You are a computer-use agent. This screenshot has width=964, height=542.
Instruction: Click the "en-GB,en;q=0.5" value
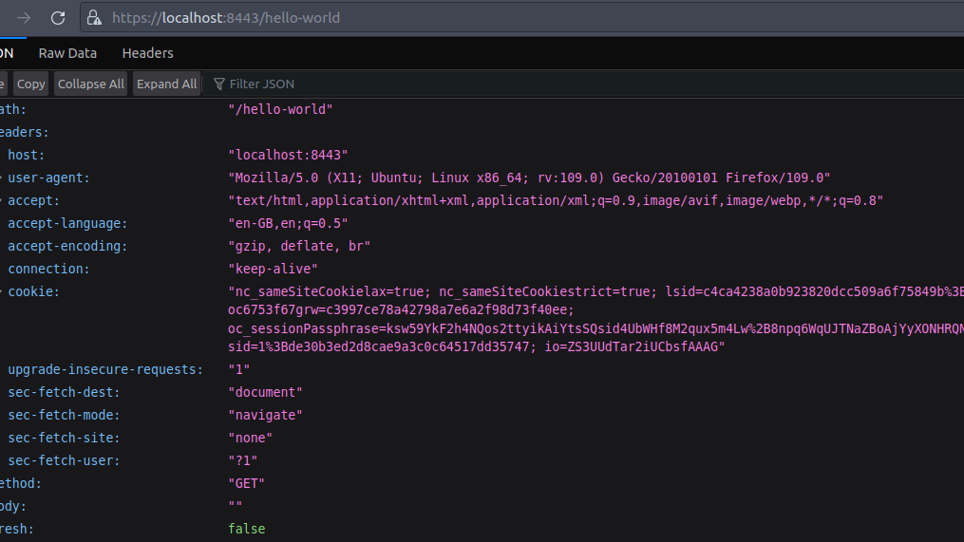tap(288, 223)
